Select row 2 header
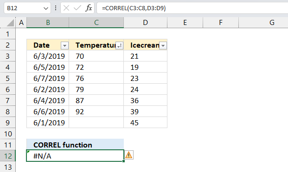This screenshot has width=288, height=172. click(7, 45)
